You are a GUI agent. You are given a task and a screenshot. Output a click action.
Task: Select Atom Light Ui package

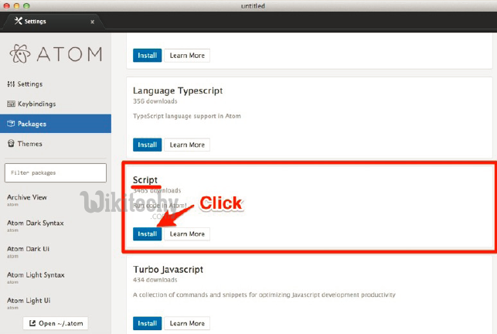click(28, 300)
